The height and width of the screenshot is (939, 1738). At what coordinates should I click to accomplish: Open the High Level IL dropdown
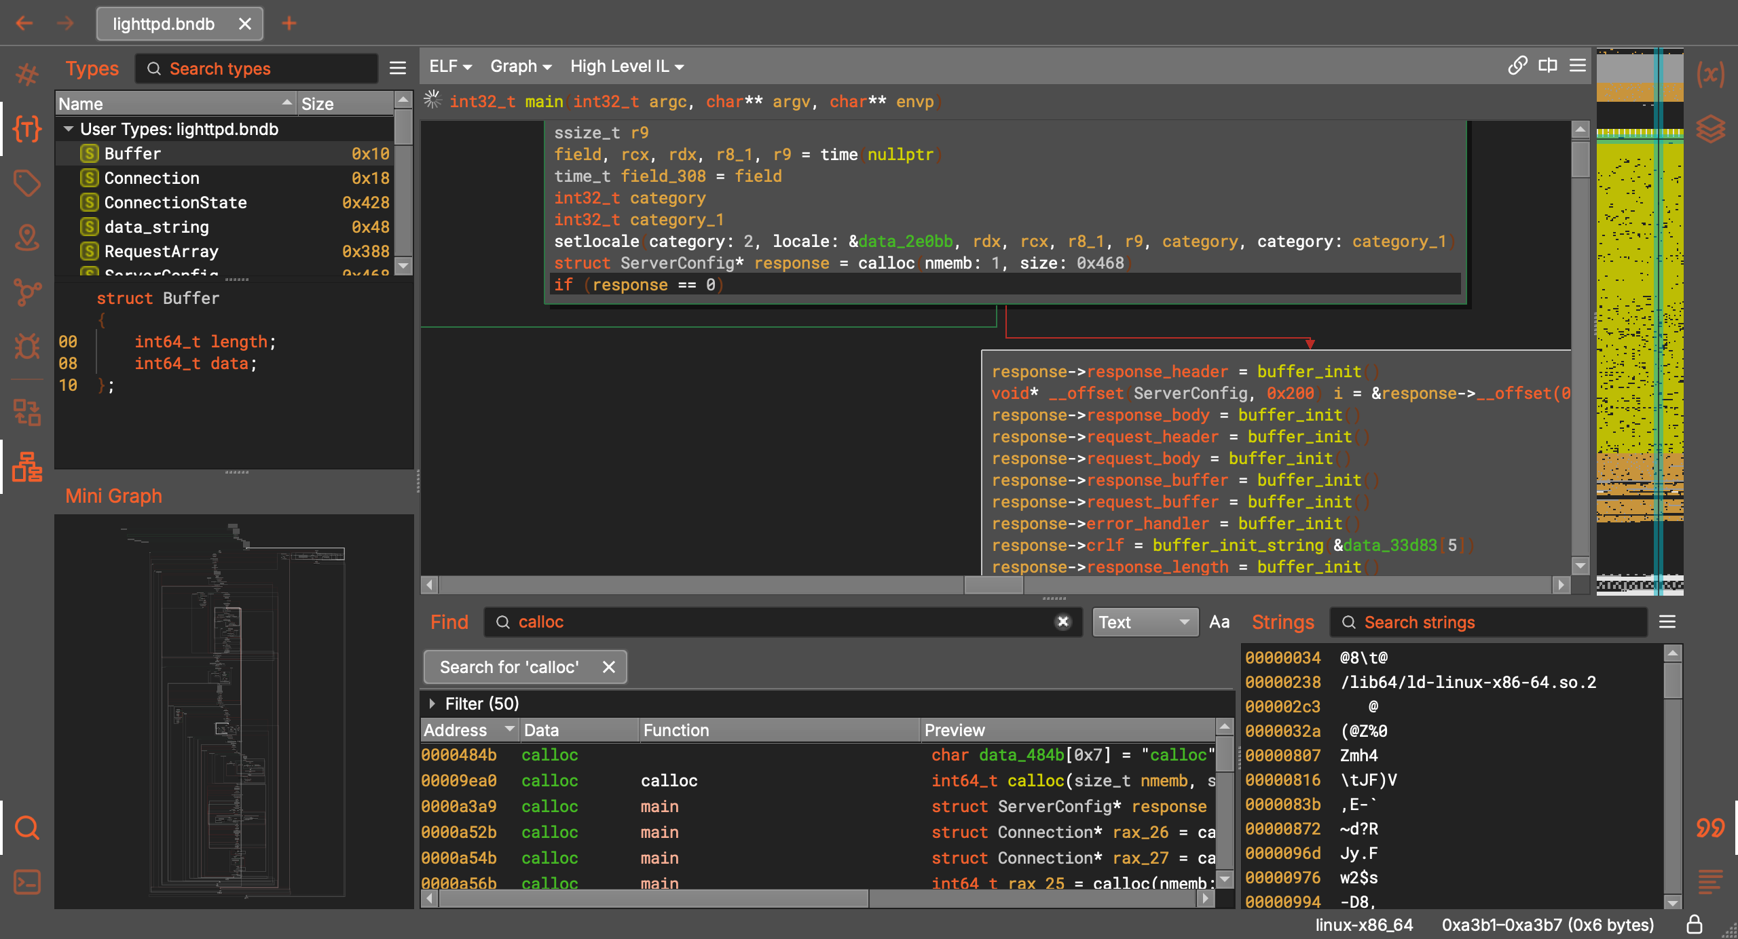click(x=627, y=66)
